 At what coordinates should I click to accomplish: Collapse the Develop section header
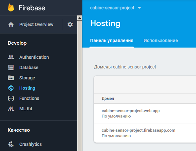pyautogui.click(x=17, y=43)
